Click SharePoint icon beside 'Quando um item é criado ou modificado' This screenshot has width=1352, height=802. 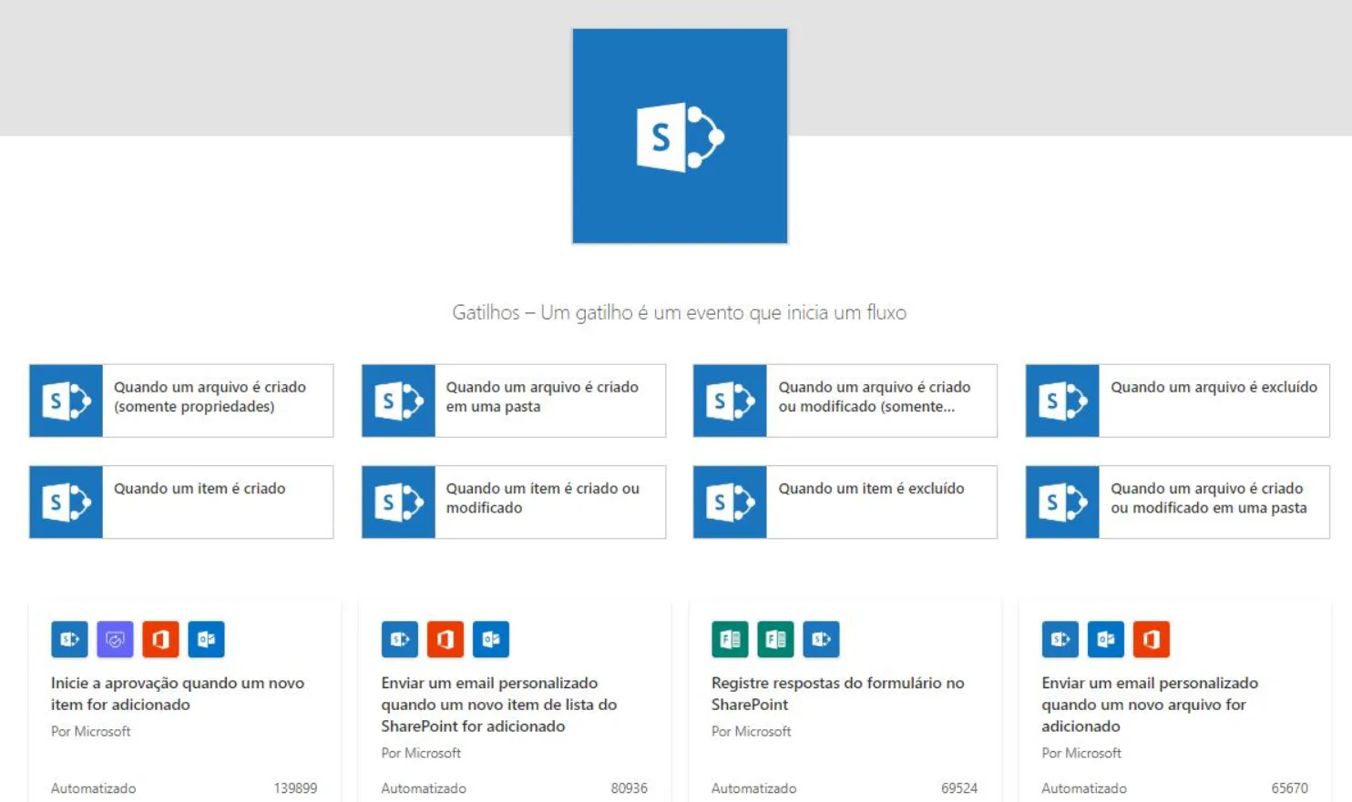point(398,502)
